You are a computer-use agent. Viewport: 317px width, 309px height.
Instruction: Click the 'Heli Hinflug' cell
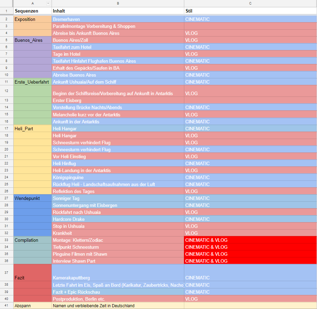tap(118, 163)
